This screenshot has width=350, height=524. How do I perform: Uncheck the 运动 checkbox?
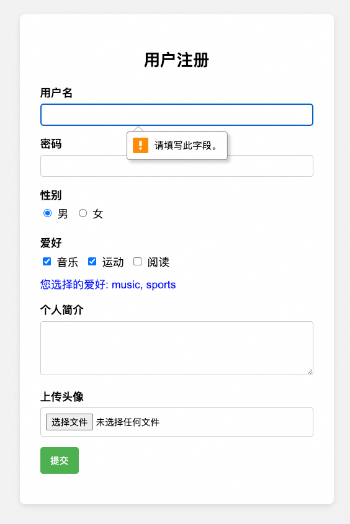92,261
